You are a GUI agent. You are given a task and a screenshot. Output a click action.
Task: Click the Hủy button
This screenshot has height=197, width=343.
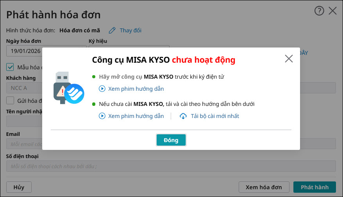(19, 187)
